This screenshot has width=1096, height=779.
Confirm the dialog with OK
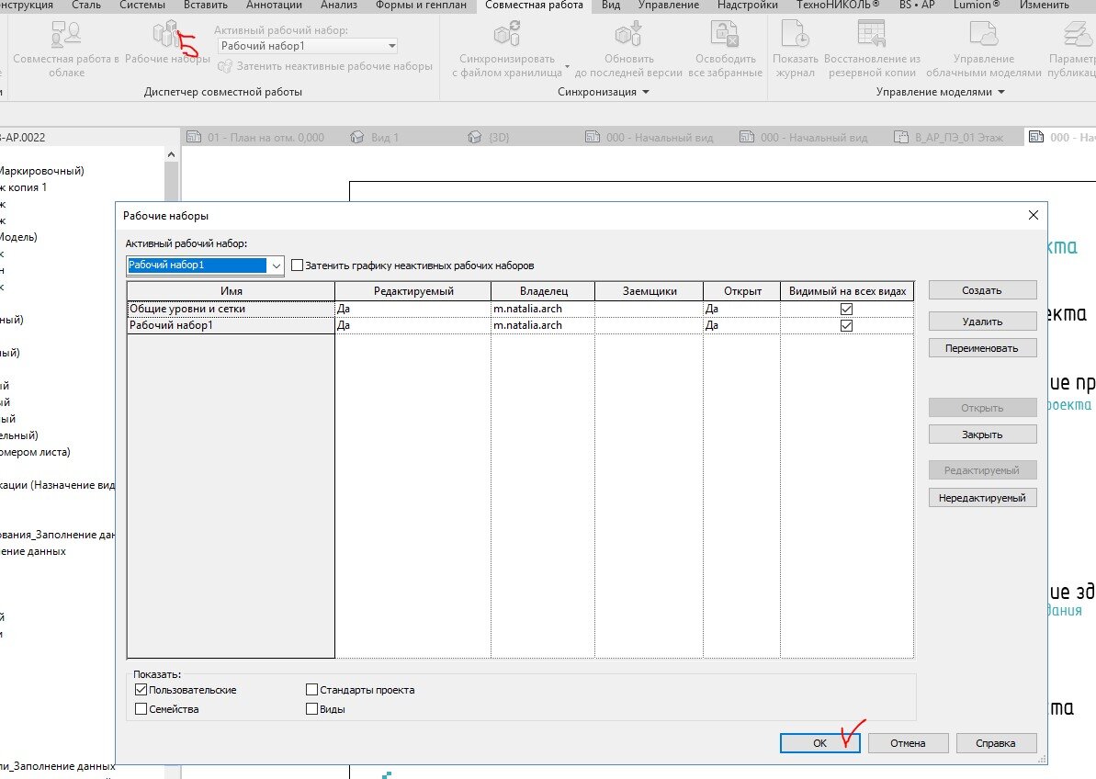[819, 743]
